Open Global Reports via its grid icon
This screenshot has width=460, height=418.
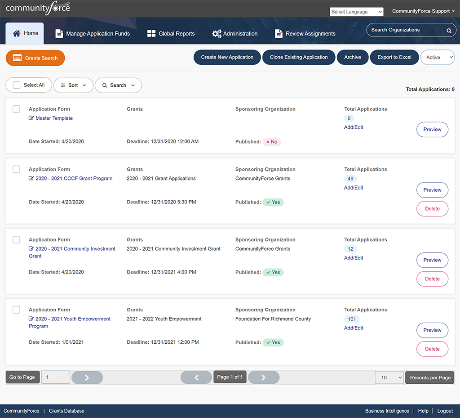151,33
